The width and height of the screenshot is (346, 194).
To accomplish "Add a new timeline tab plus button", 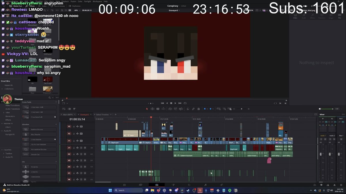I will coord(116,115).
